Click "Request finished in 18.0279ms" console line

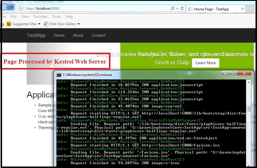[x=137, y=85]
